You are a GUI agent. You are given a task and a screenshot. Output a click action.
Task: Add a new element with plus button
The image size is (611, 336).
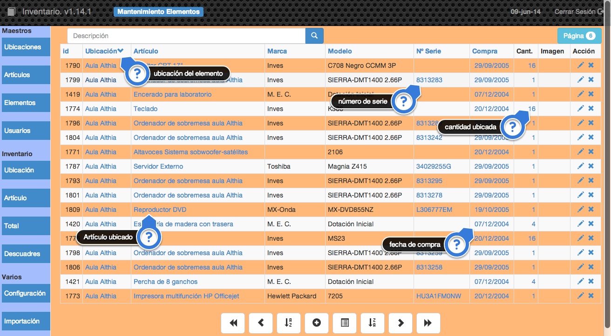pos(317,323)
